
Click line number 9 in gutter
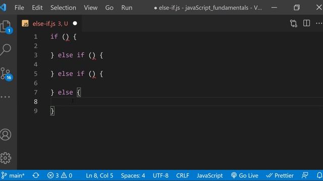click(36, 111)
